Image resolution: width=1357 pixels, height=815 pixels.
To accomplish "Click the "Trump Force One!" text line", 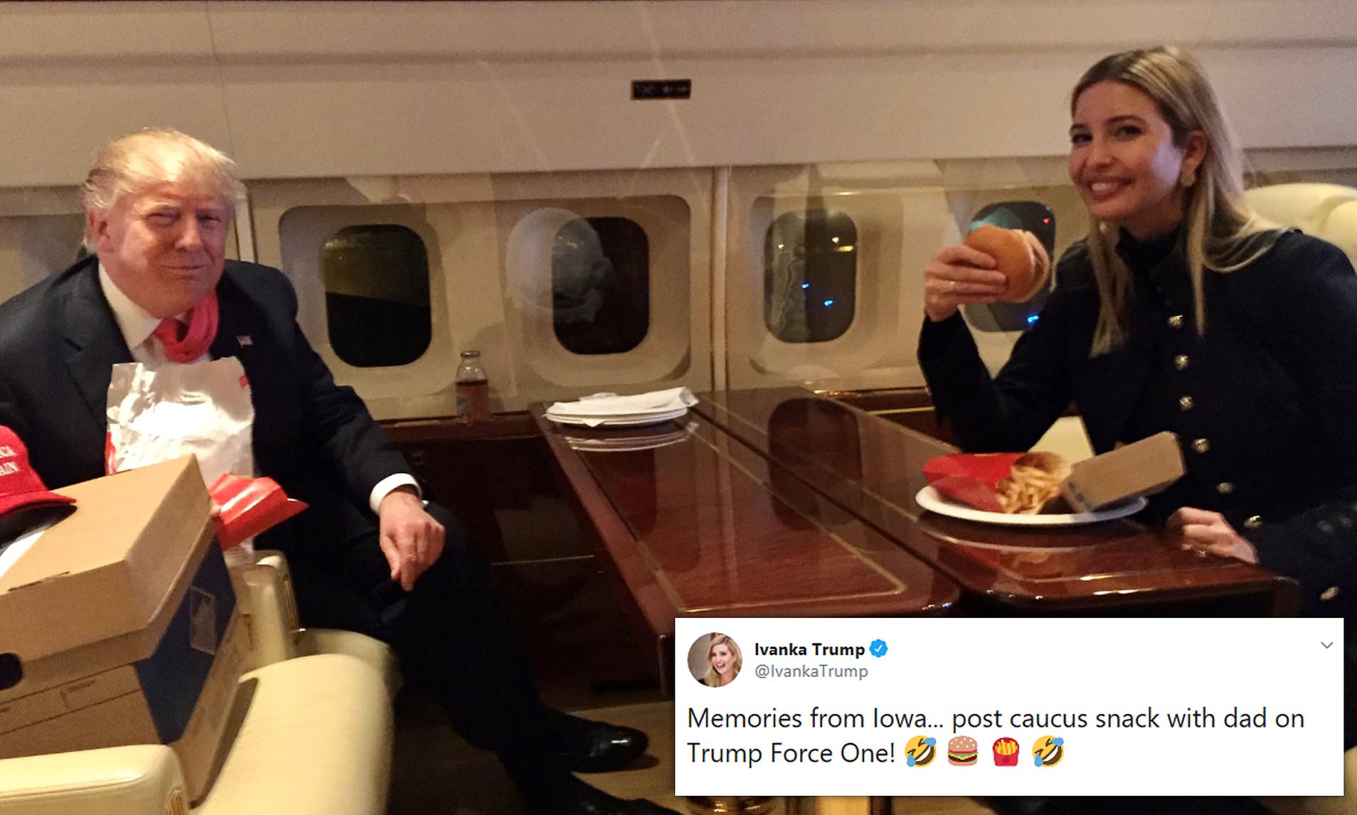I will click(791, 752).
